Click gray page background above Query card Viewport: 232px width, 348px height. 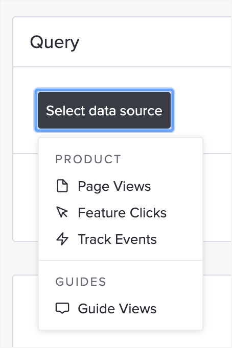tap(115, 8)
